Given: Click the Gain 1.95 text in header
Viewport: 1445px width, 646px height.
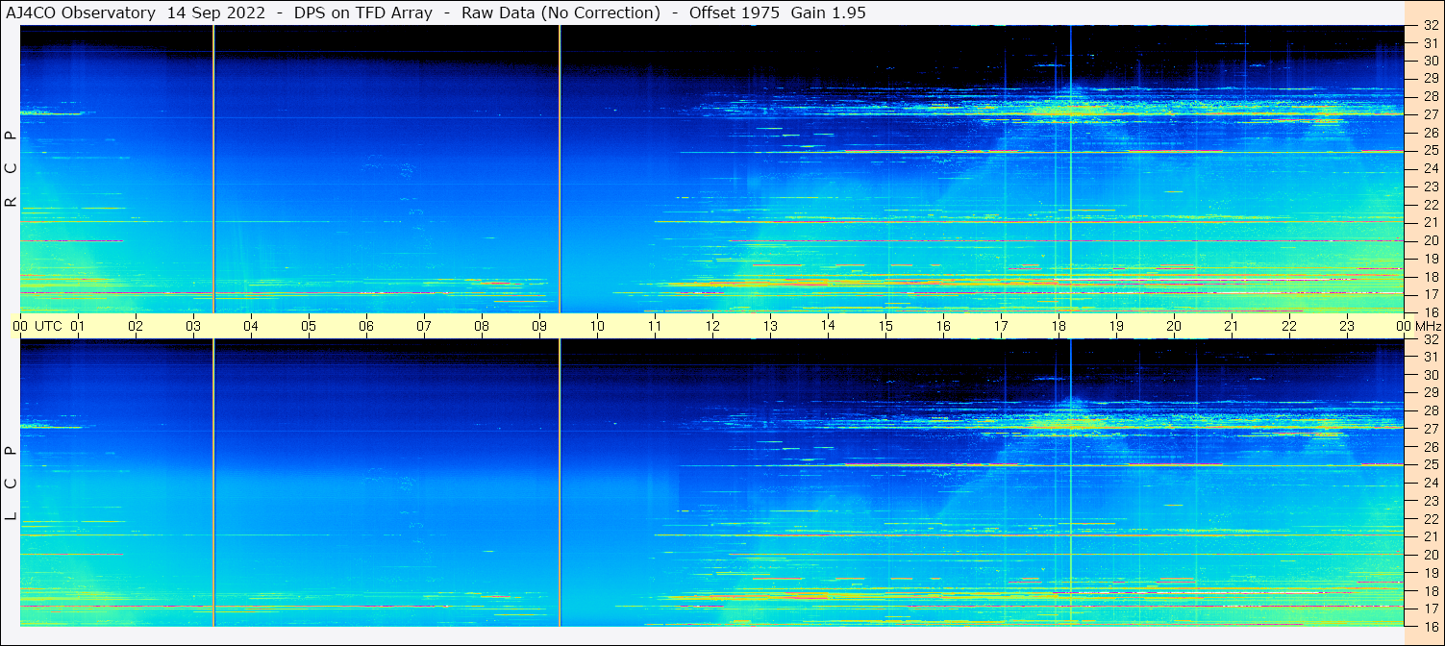Looking at the screenshot, I should (828, 12).
